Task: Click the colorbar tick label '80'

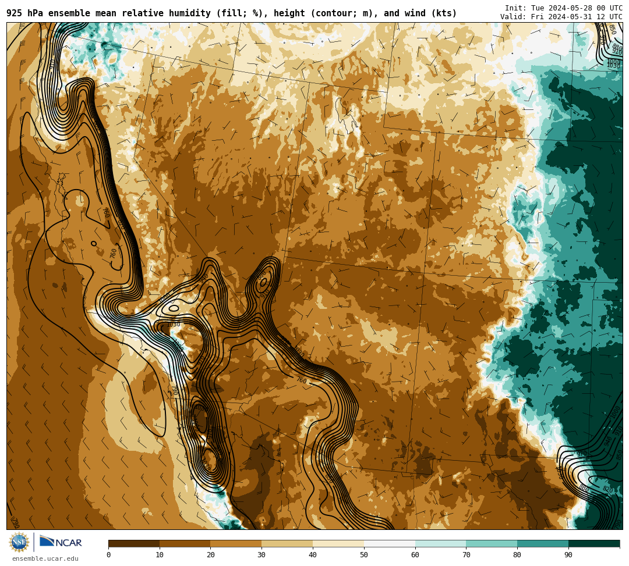Action: 518,555
